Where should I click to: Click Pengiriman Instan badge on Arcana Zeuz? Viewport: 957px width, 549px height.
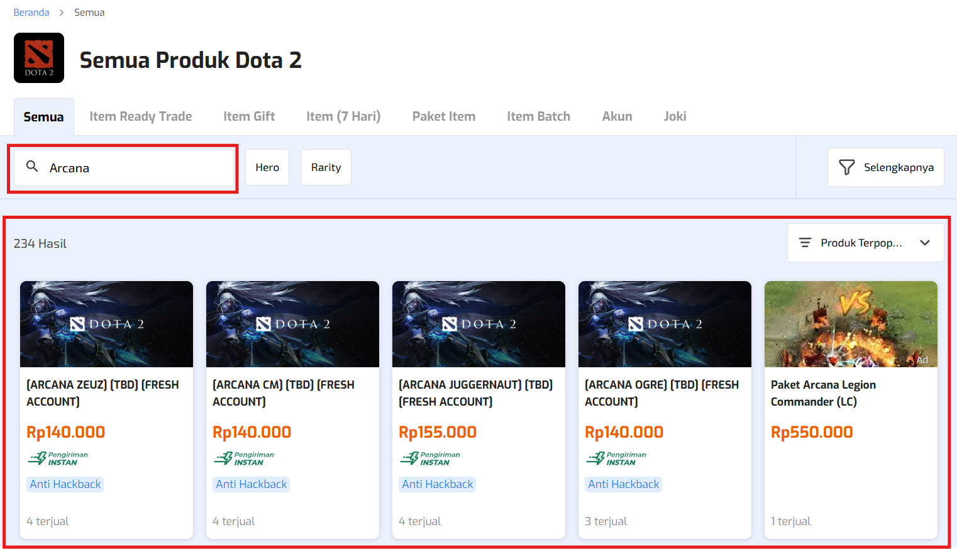pyautogui.click(x=58, y=458)
